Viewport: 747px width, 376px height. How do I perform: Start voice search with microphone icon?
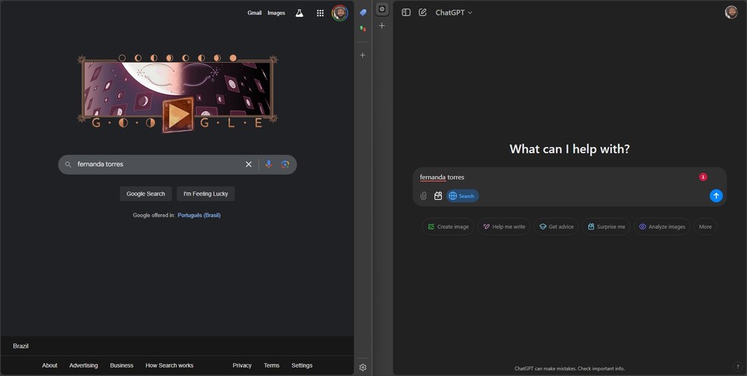(269, 164)
